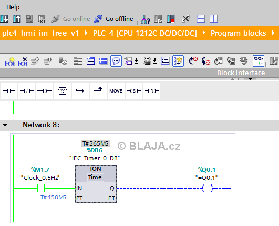Expand the breadcrumb arrow after PLC_4
Viewport: 279px width, 226px height.
click(x=204, y=33)
